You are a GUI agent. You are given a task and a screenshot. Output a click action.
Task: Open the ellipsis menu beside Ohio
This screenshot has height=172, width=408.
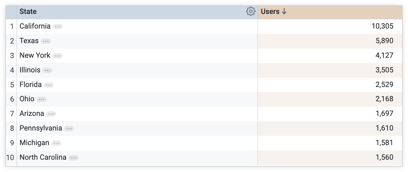(41, 99)
